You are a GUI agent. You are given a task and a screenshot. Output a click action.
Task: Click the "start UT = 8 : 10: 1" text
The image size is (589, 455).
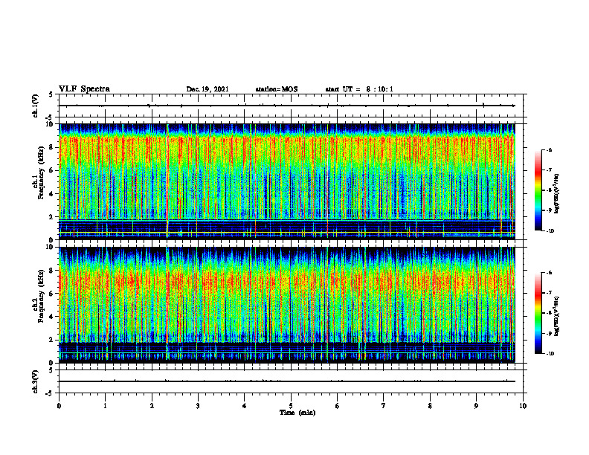click(359, 89)
